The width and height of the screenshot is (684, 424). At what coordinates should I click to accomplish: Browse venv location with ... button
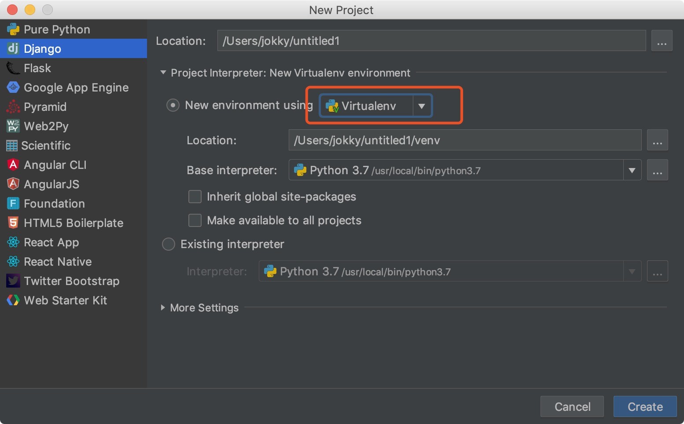click(x=657, y=140)
